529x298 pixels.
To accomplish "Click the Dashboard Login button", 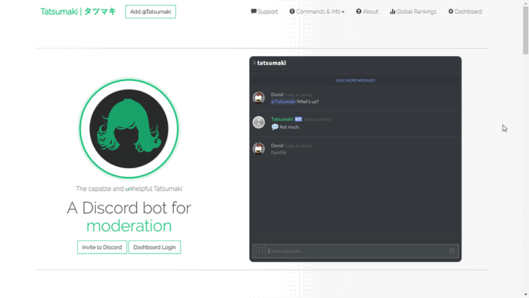I will [155, 247].
